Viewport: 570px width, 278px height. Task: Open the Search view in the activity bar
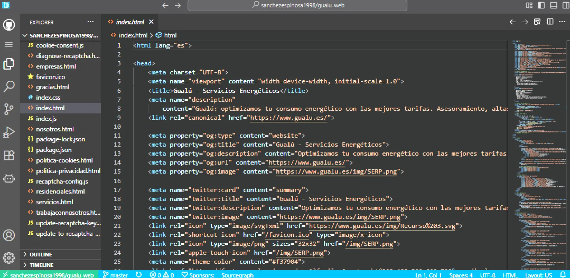point(9,86)
